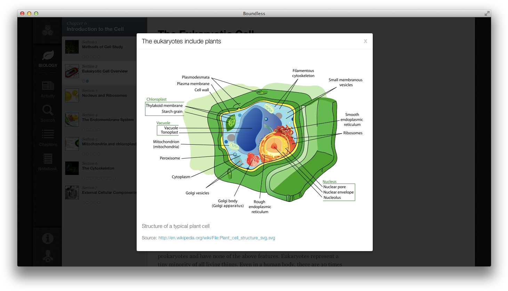The width and height of the screenshot is (508, 291).
Task: Open the Wikipedia source link
Action: [216, 238]
